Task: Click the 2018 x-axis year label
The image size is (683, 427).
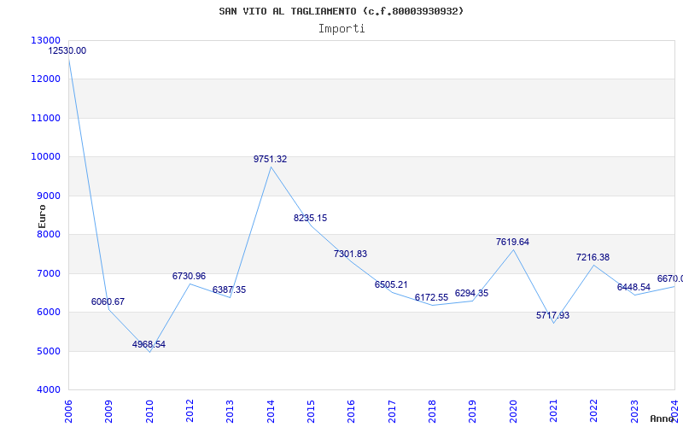Action: click(432, 412)
